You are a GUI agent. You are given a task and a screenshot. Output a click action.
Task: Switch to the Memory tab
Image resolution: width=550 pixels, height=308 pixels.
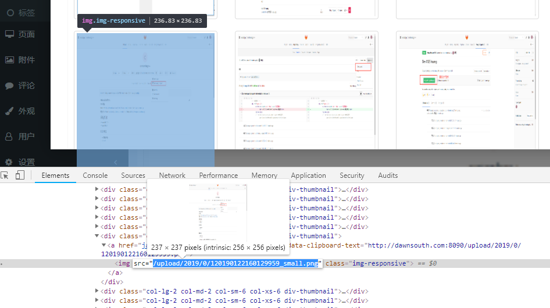click(264, 176)
